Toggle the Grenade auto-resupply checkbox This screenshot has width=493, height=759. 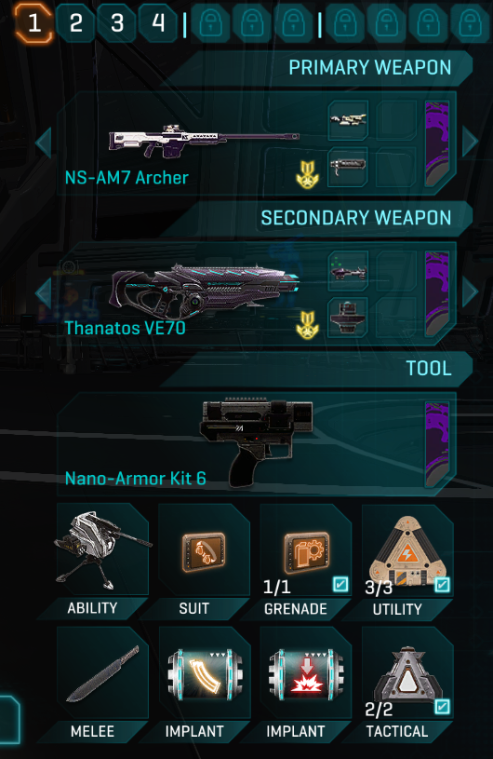coord(340,584)
